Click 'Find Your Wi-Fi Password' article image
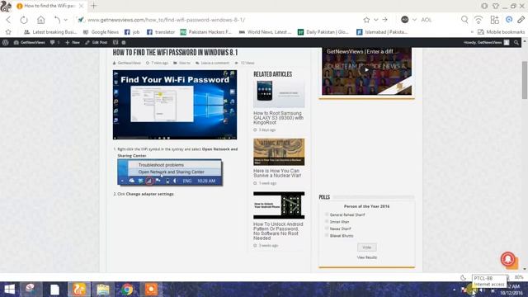The height and width of the screenshot is (297, 528). (x=175, y=105)
